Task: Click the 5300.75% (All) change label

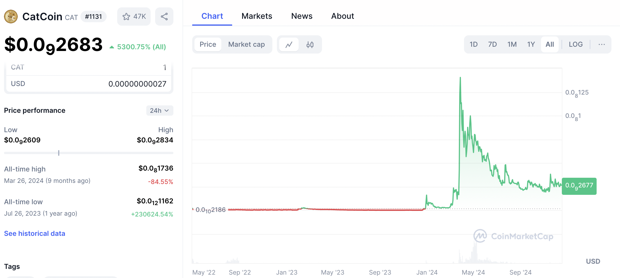Action: pos(138,47)
